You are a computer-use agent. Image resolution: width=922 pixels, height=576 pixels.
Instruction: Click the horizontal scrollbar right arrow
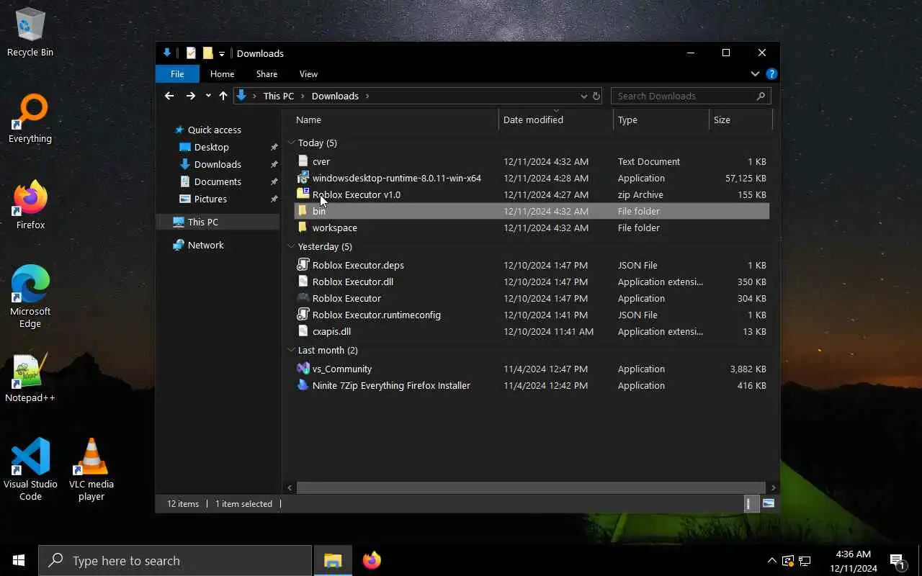point(774,487)
